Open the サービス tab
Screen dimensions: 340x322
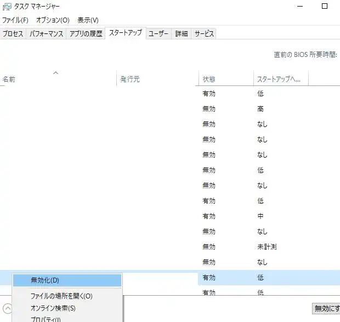204,34
